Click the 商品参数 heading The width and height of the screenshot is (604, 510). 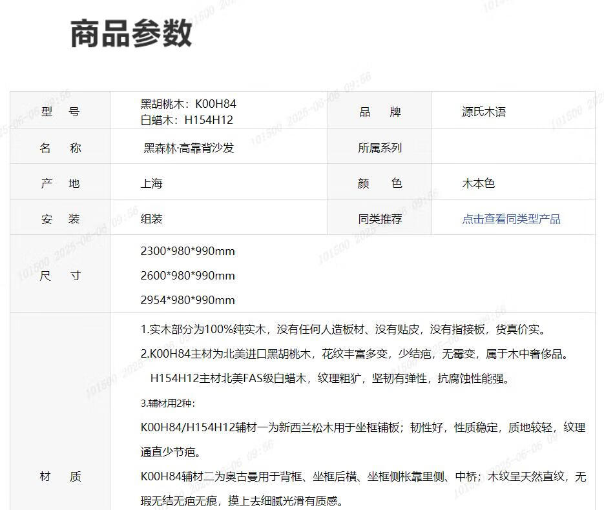coord(131,34)
